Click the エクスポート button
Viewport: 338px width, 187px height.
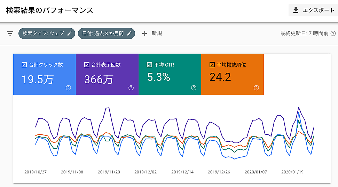[x=313, y=10]
